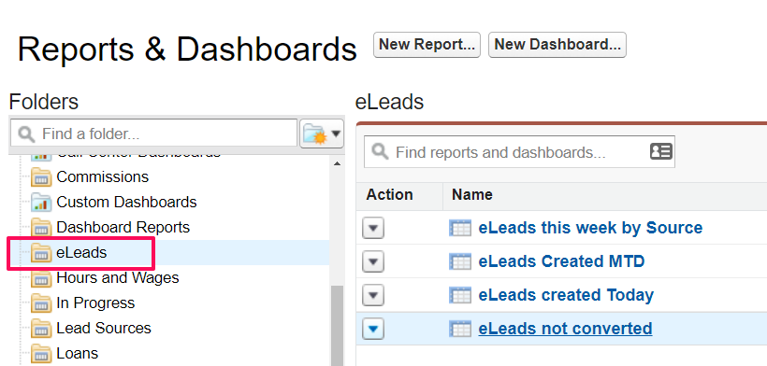Expand the action menu for eLeads created Today
Screen dimensions: 767x366
coord(373,295)
